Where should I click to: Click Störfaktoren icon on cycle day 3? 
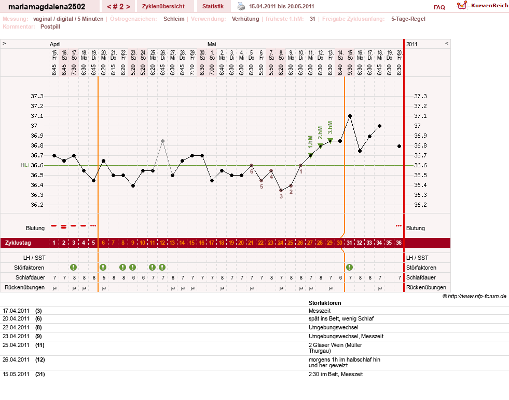pos(73,268)
